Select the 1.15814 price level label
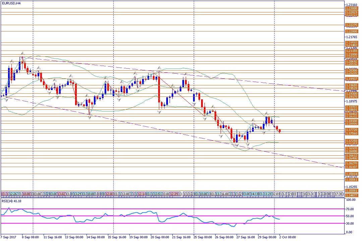 click(352, 174)
